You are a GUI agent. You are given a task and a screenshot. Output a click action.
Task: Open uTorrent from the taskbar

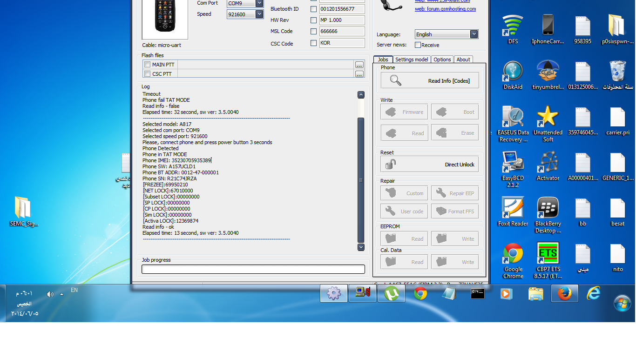pyautogui.click(x=391, y=293)
